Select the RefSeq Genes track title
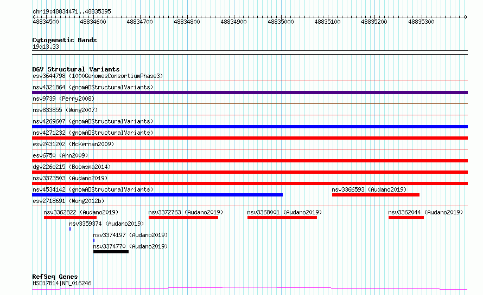Screen dimensions: 483x295 click(55, 277)
